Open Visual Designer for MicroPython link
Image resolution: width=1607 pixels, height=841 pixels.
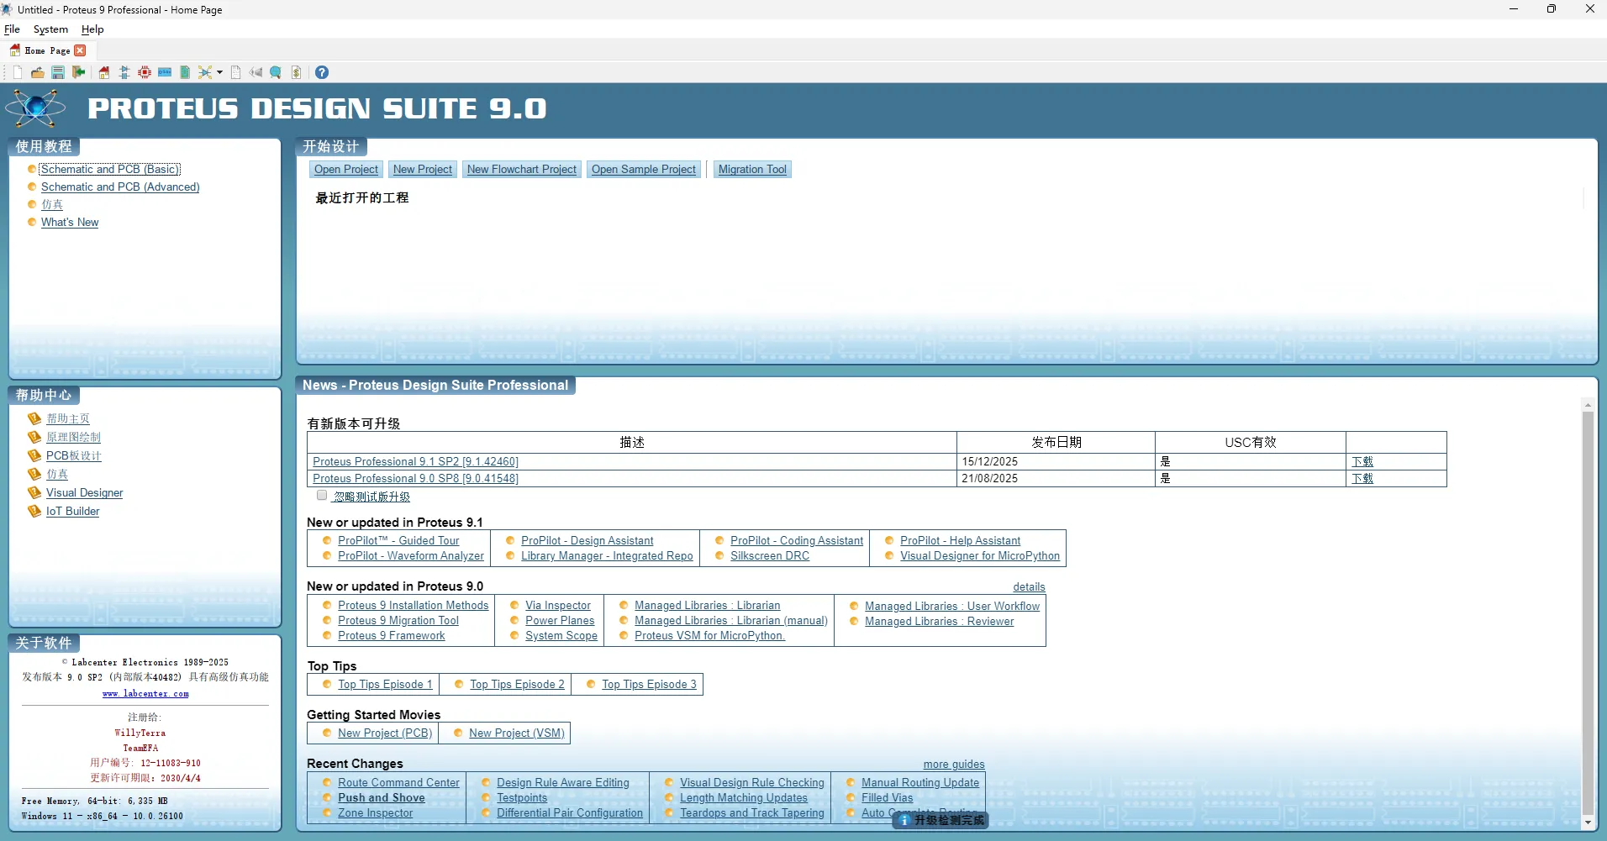980,555
